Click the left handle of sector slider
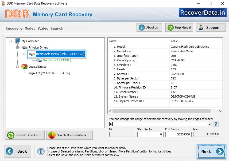The height and width of the screenshot is (161, 229). pos(111,124)
